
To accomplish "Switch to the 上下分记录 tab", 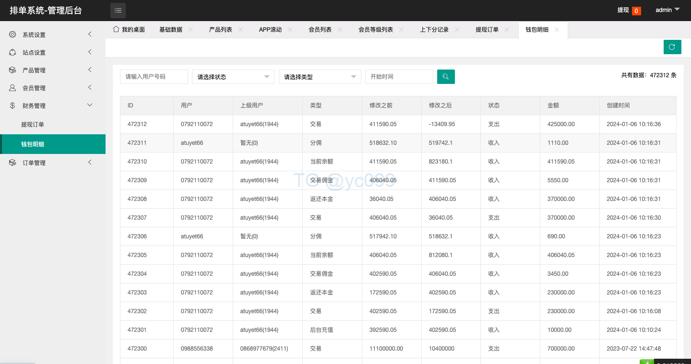I will pyautogui.click(x=434, y=30).
